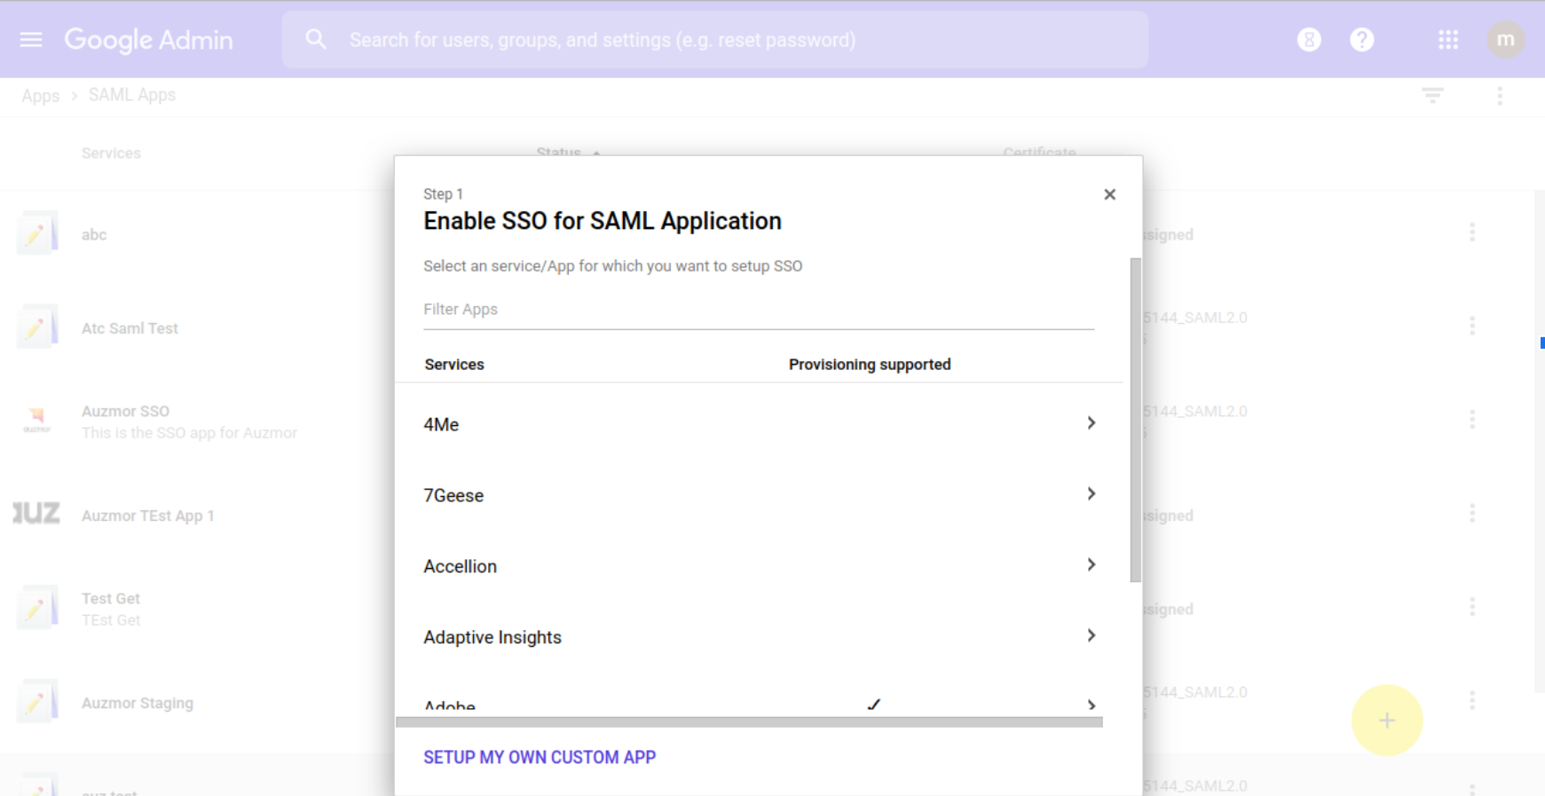The width and height of the screenshot is (1545, 796).
Task: Expand the 7Geese service chevron
Action: point(1092,494)
